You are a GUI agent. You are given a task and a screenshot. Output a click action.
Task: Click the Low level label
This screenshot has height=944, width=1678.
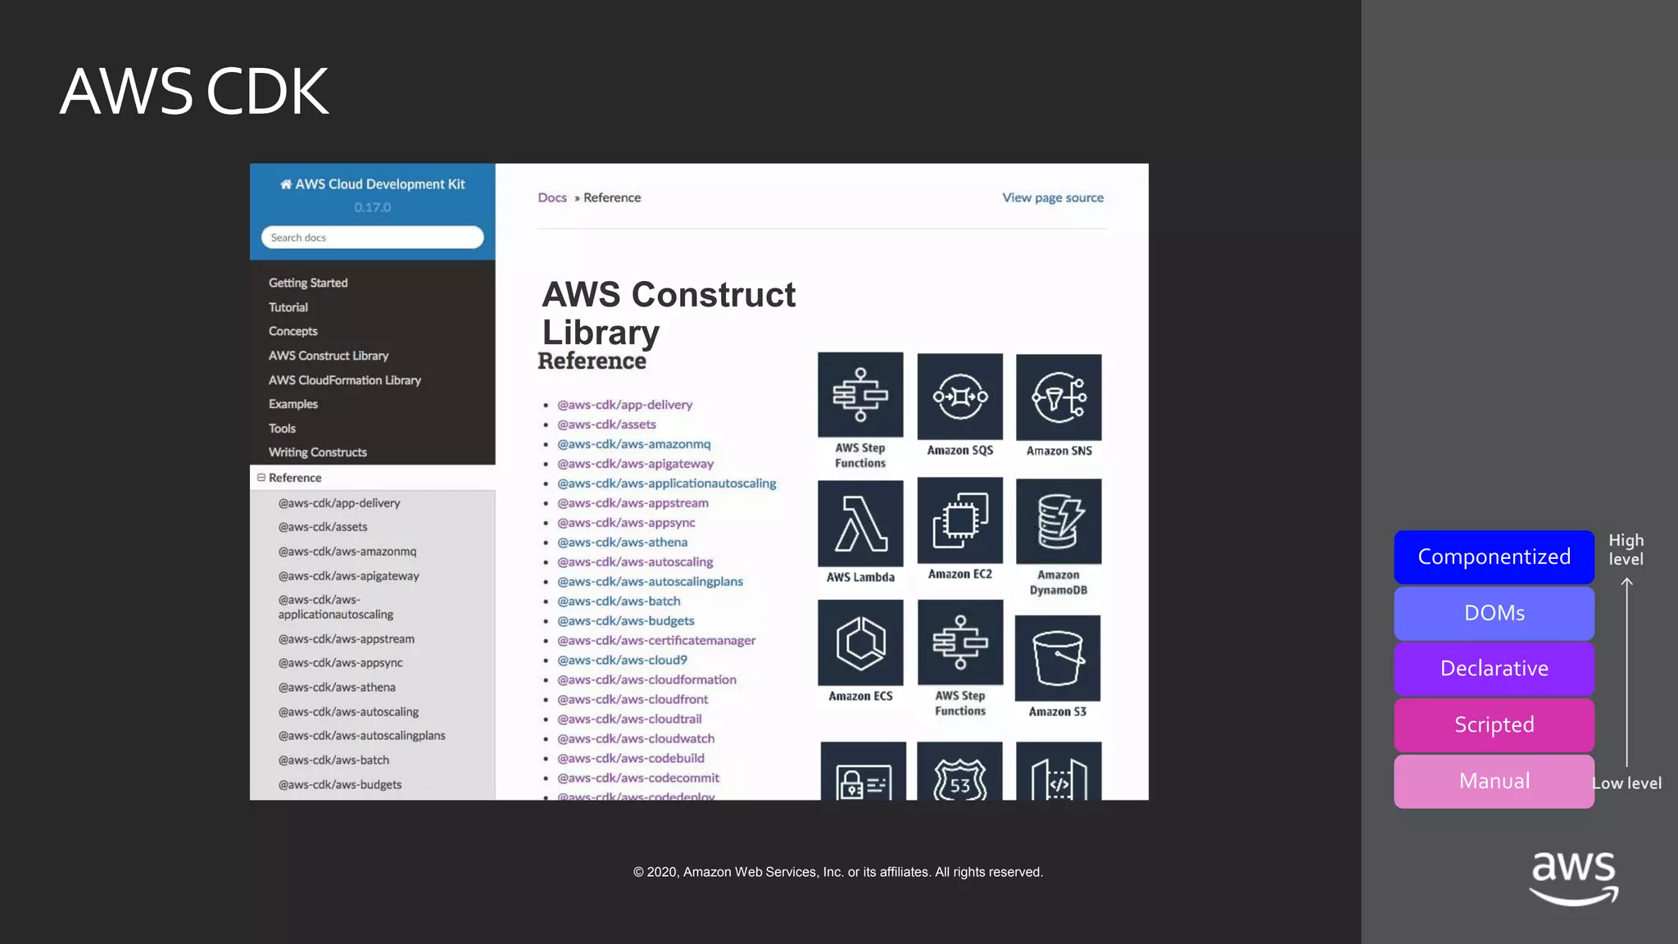[x=1626, y=783]
